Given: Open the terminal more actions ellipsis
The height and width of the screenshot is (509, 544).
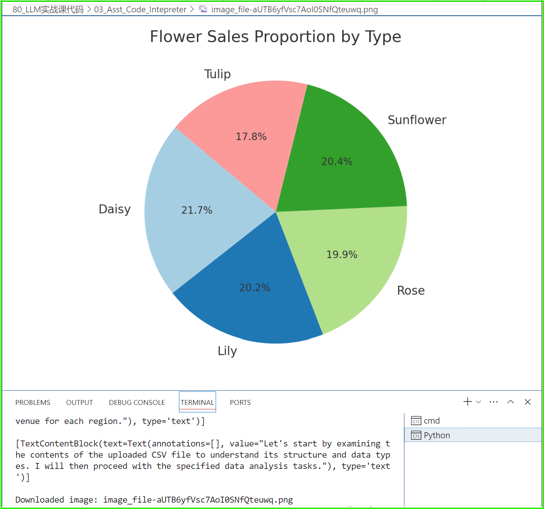Looking at the screenshot, I should (x=493, y=402).
